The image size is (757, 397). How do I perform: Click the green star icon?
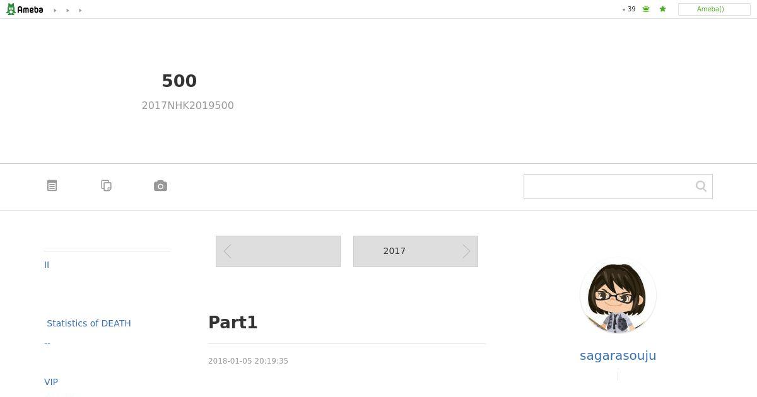coord(662,9)
